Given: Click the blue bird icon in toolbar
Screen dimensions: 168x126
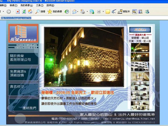Looking at the screenshot, I should (114, 11).
